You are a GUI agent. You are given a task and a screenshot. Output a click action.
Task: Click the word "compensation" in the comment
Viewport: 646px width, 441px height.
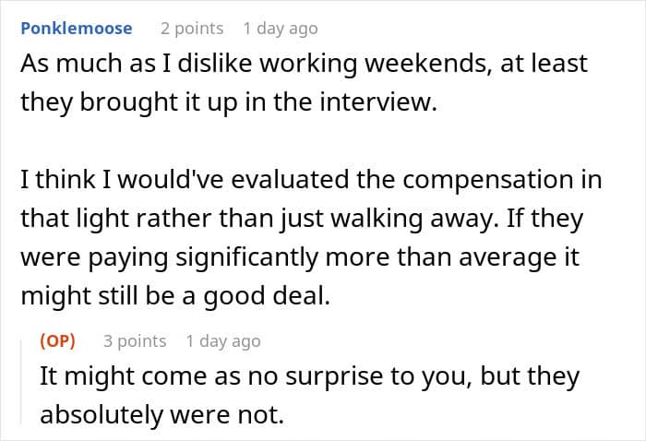[488, 181]
